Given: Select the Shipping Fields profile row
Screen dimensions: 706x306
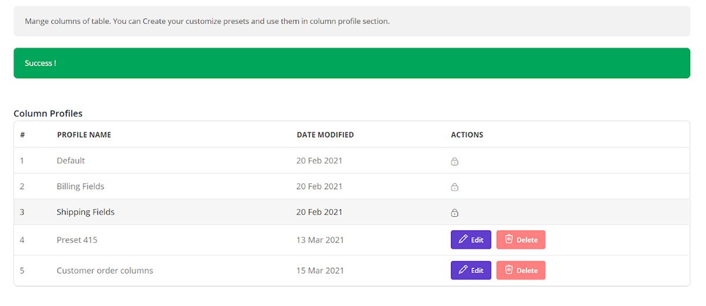Looking at the screenshot, I should pyautogui.click(x=85, y=212).
